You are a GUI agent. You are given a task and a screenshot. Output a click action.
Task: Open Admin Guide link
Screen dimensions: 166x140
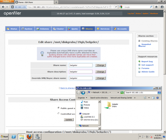(x=148, y=72)
